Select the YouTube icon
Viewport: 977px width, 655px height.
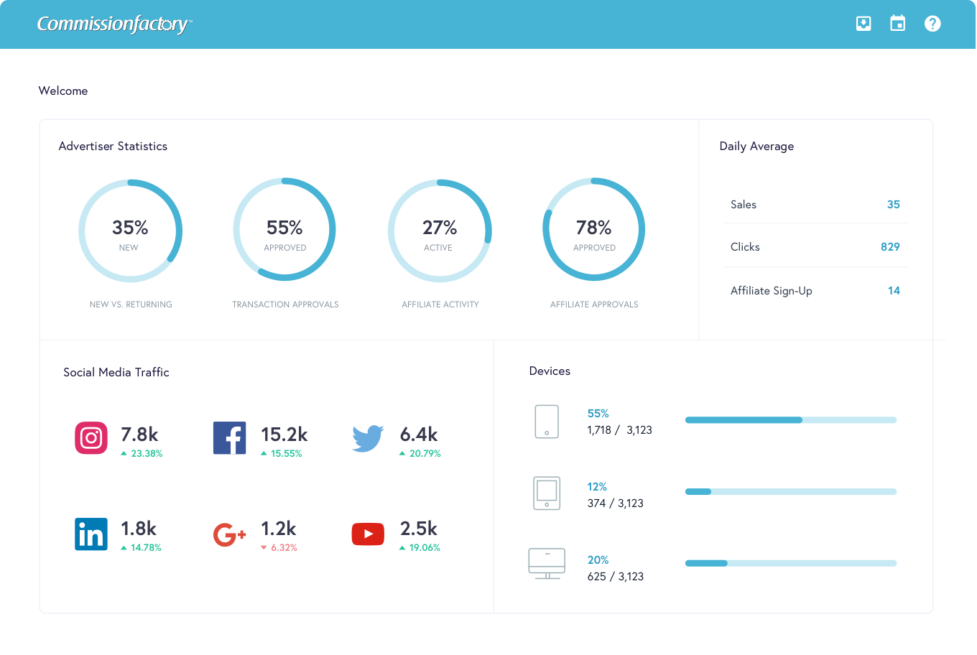(368, 534)
